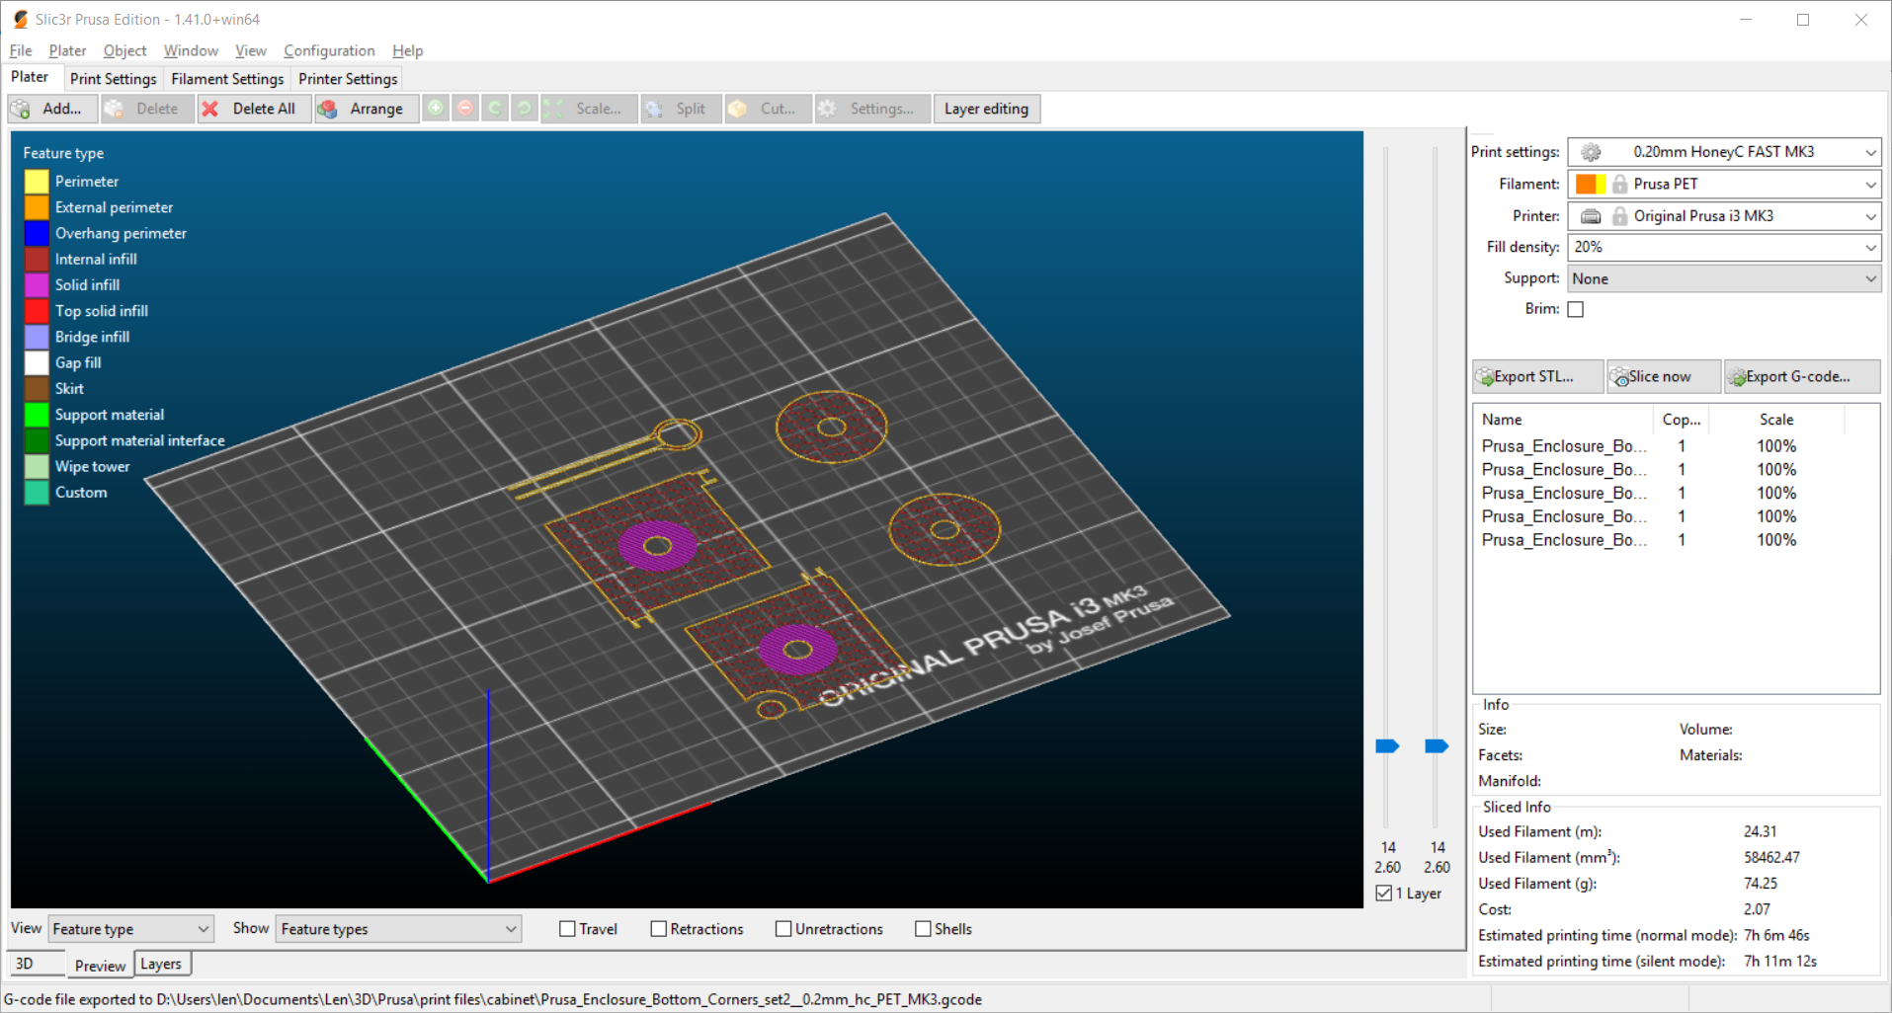Screen dimensions: 1892x1013
Task: Click the rotate clockwise arrow icon
Action: [x=525, y=109]
